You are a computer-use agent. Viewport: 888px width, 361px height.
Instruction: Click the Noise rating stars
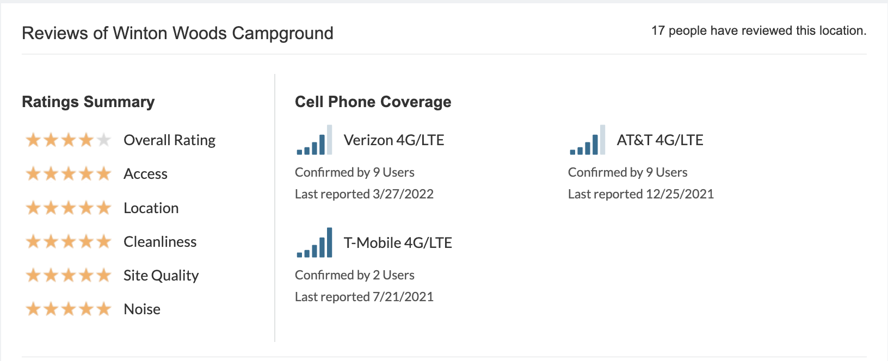pyautogui.click(x=69, y=309)
